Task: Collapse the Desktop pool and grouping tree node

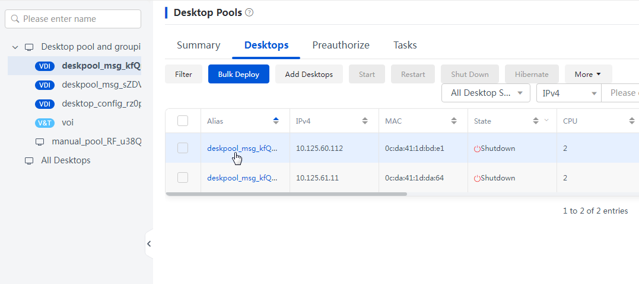Action: click(15, 47)
